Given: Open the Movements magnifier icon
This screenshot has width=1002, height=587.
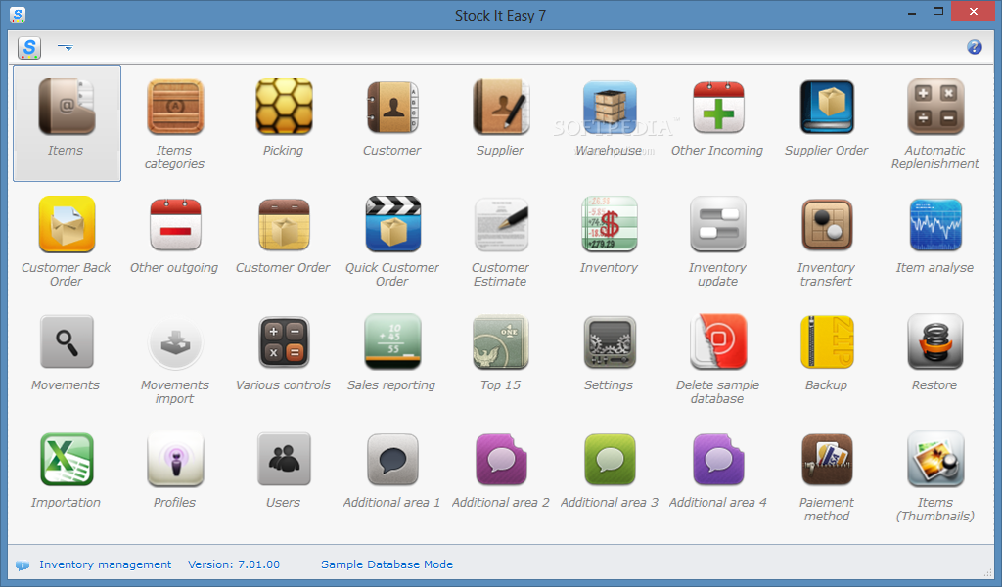Looking at the screenshot, I should [x=67, y=341].
